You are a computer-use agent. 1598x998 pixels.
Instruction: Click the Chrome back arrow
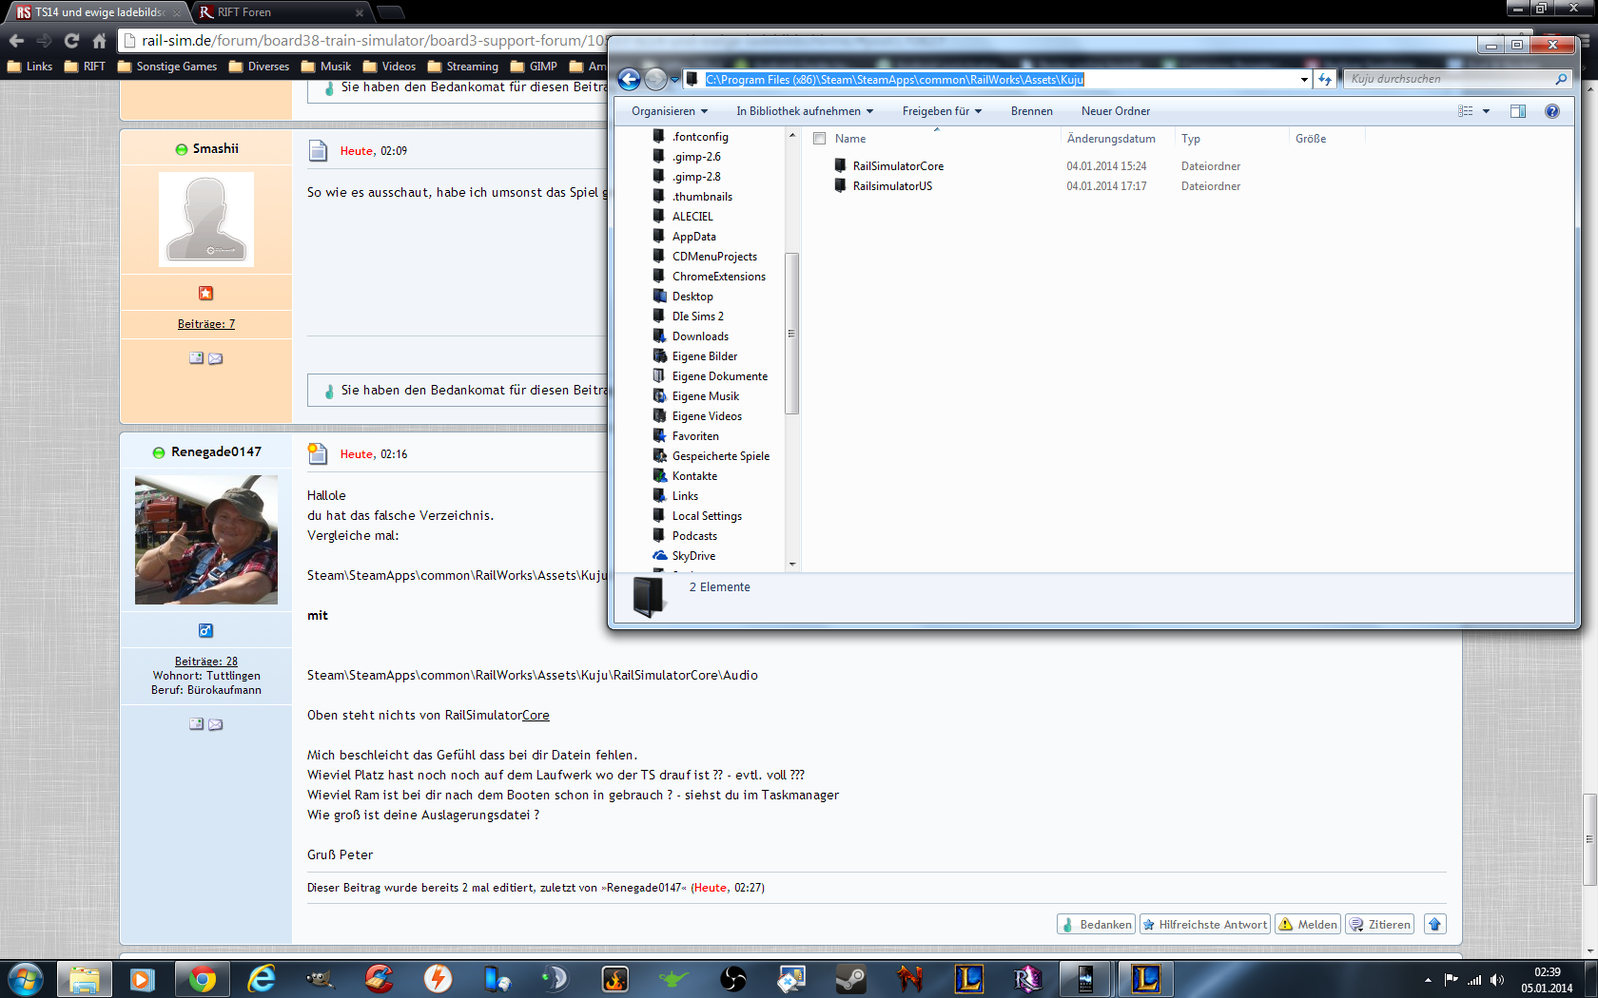point(16,41)
